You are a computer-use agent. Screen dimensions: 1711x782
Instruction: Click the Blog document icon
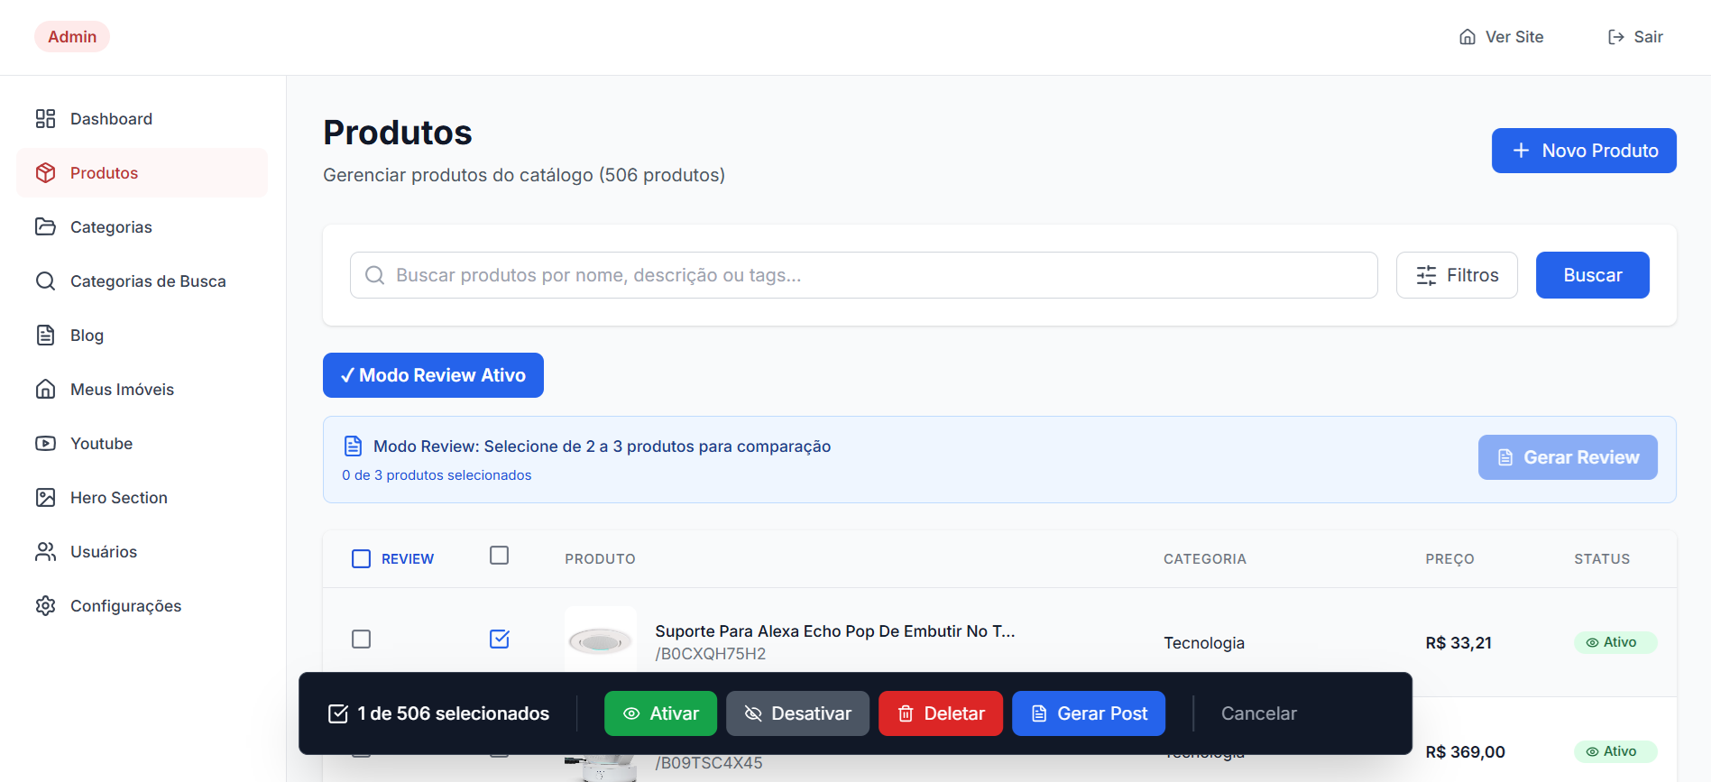[45, 336]
